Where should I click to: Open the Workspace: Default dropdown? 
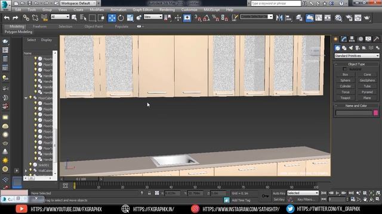pos(78,3)
